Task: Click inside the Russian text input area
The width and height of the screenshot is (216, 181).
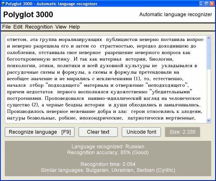Action: [x=106, y=79]
